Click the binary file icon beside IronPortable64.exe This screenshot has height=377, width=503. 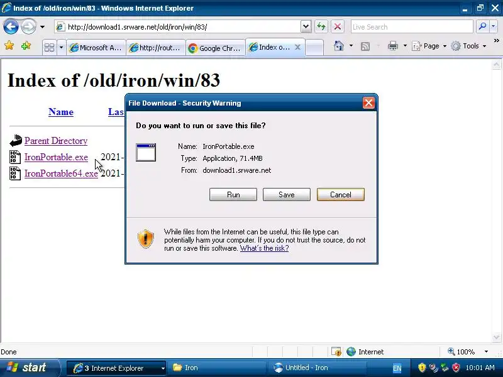[x=15, y=173]
